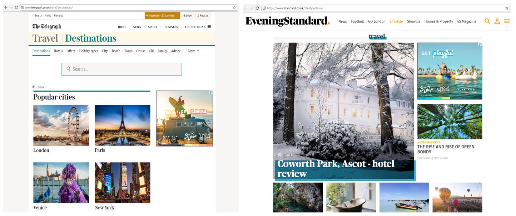Screen dimensions: 516x216
Task: Click the Telegraph destinations search field
Action: [121, 69]
